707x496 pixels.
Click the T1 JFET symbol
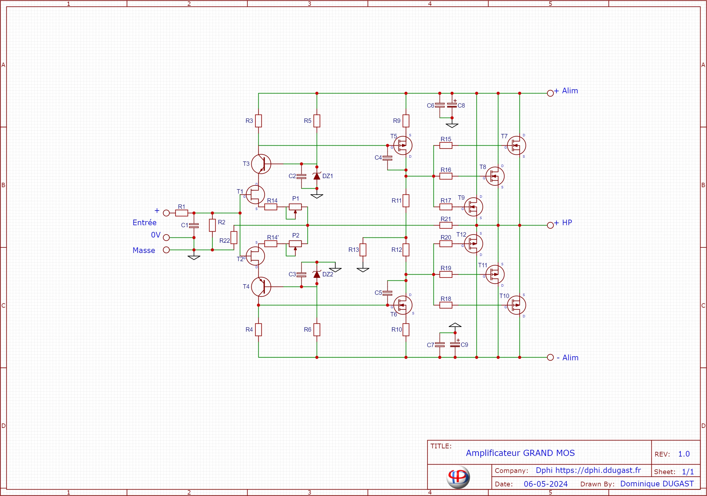255,194
